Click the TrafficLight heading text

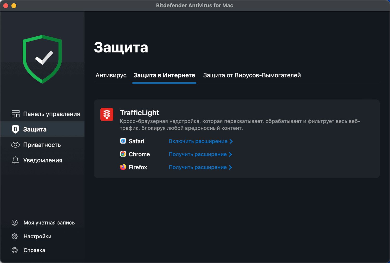click(x=140, y=113)
